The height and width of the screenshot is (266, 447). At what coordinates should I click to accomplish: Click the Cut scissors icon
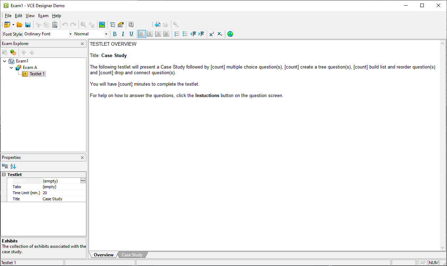pos(38,25)
